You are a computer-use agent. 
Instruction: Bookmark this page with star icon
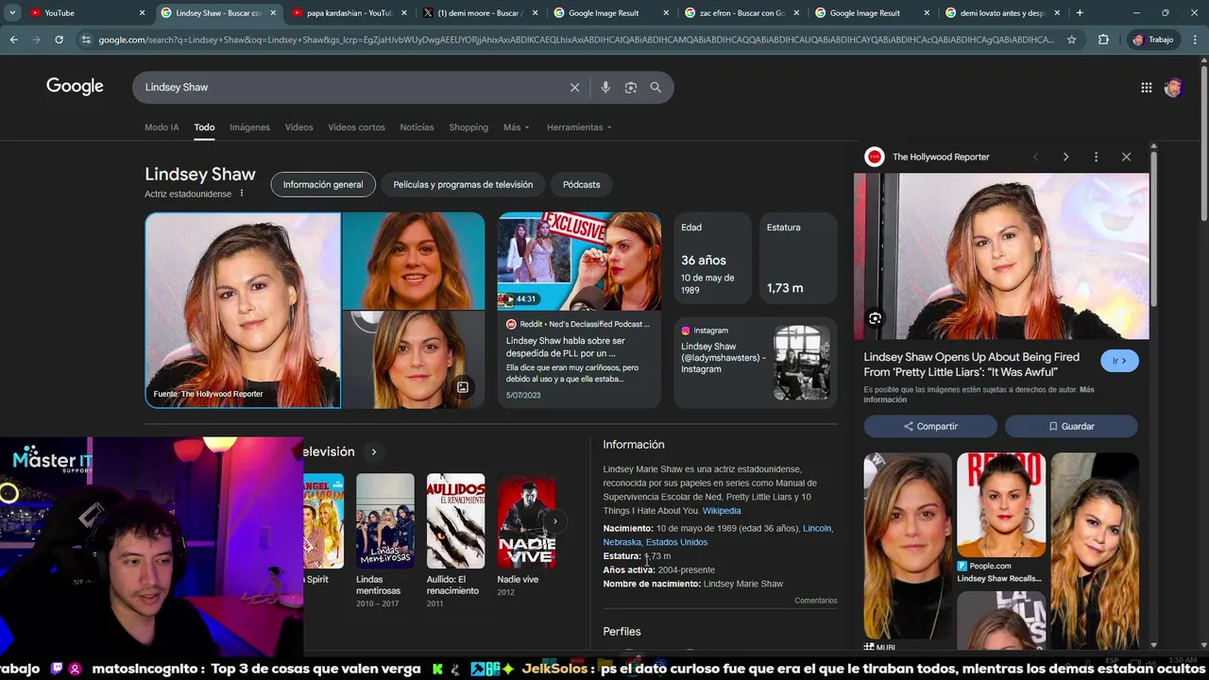1071,40
